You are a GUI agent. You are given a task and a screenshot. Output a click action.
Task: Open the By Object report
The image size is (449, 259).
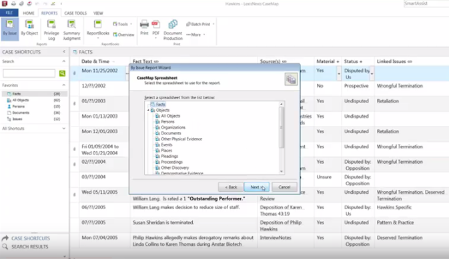29,28
